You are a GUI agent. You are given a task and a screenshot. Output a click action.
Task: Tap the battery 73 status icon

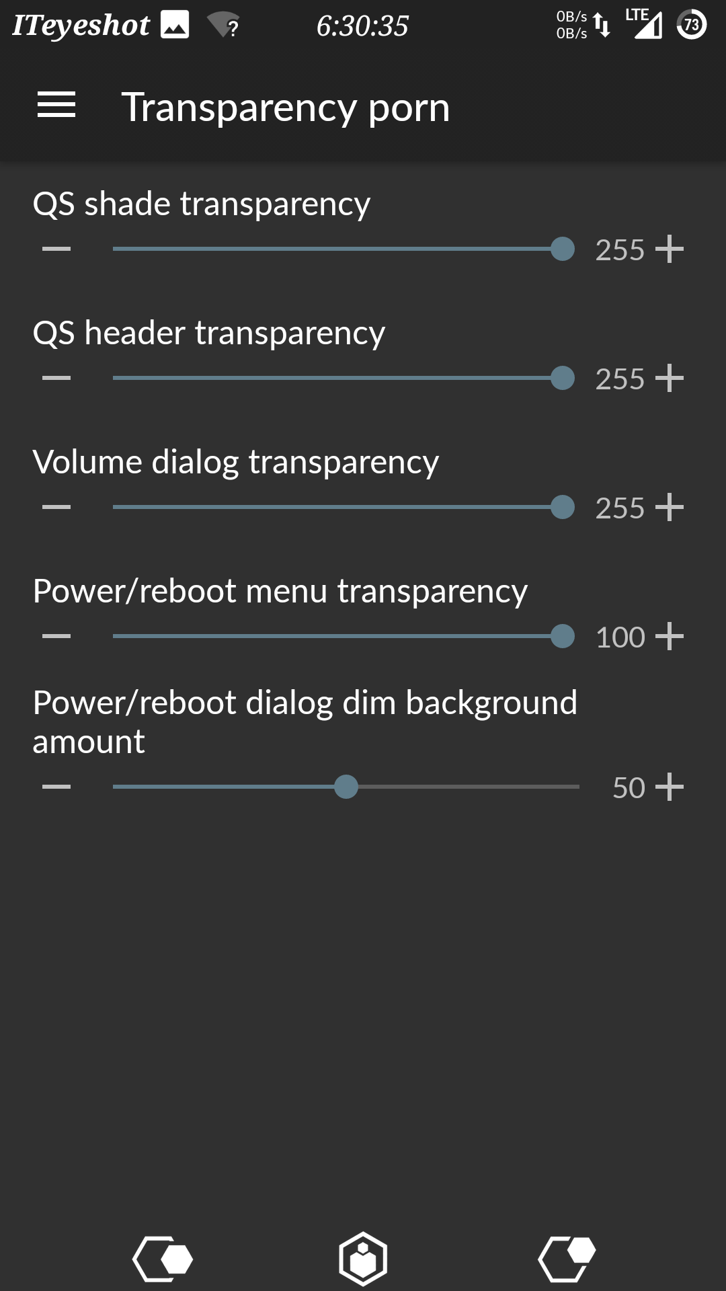click(692, 25)
